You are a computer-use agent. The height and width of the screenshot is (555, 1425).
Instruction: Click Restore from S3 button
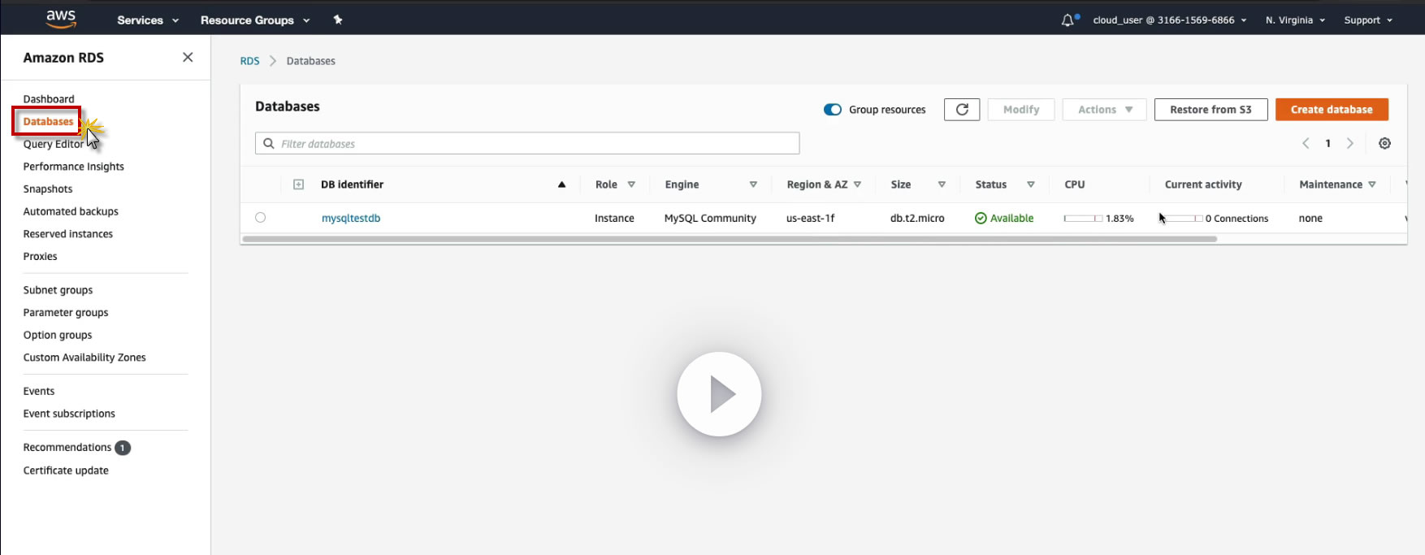point(1211,110)
